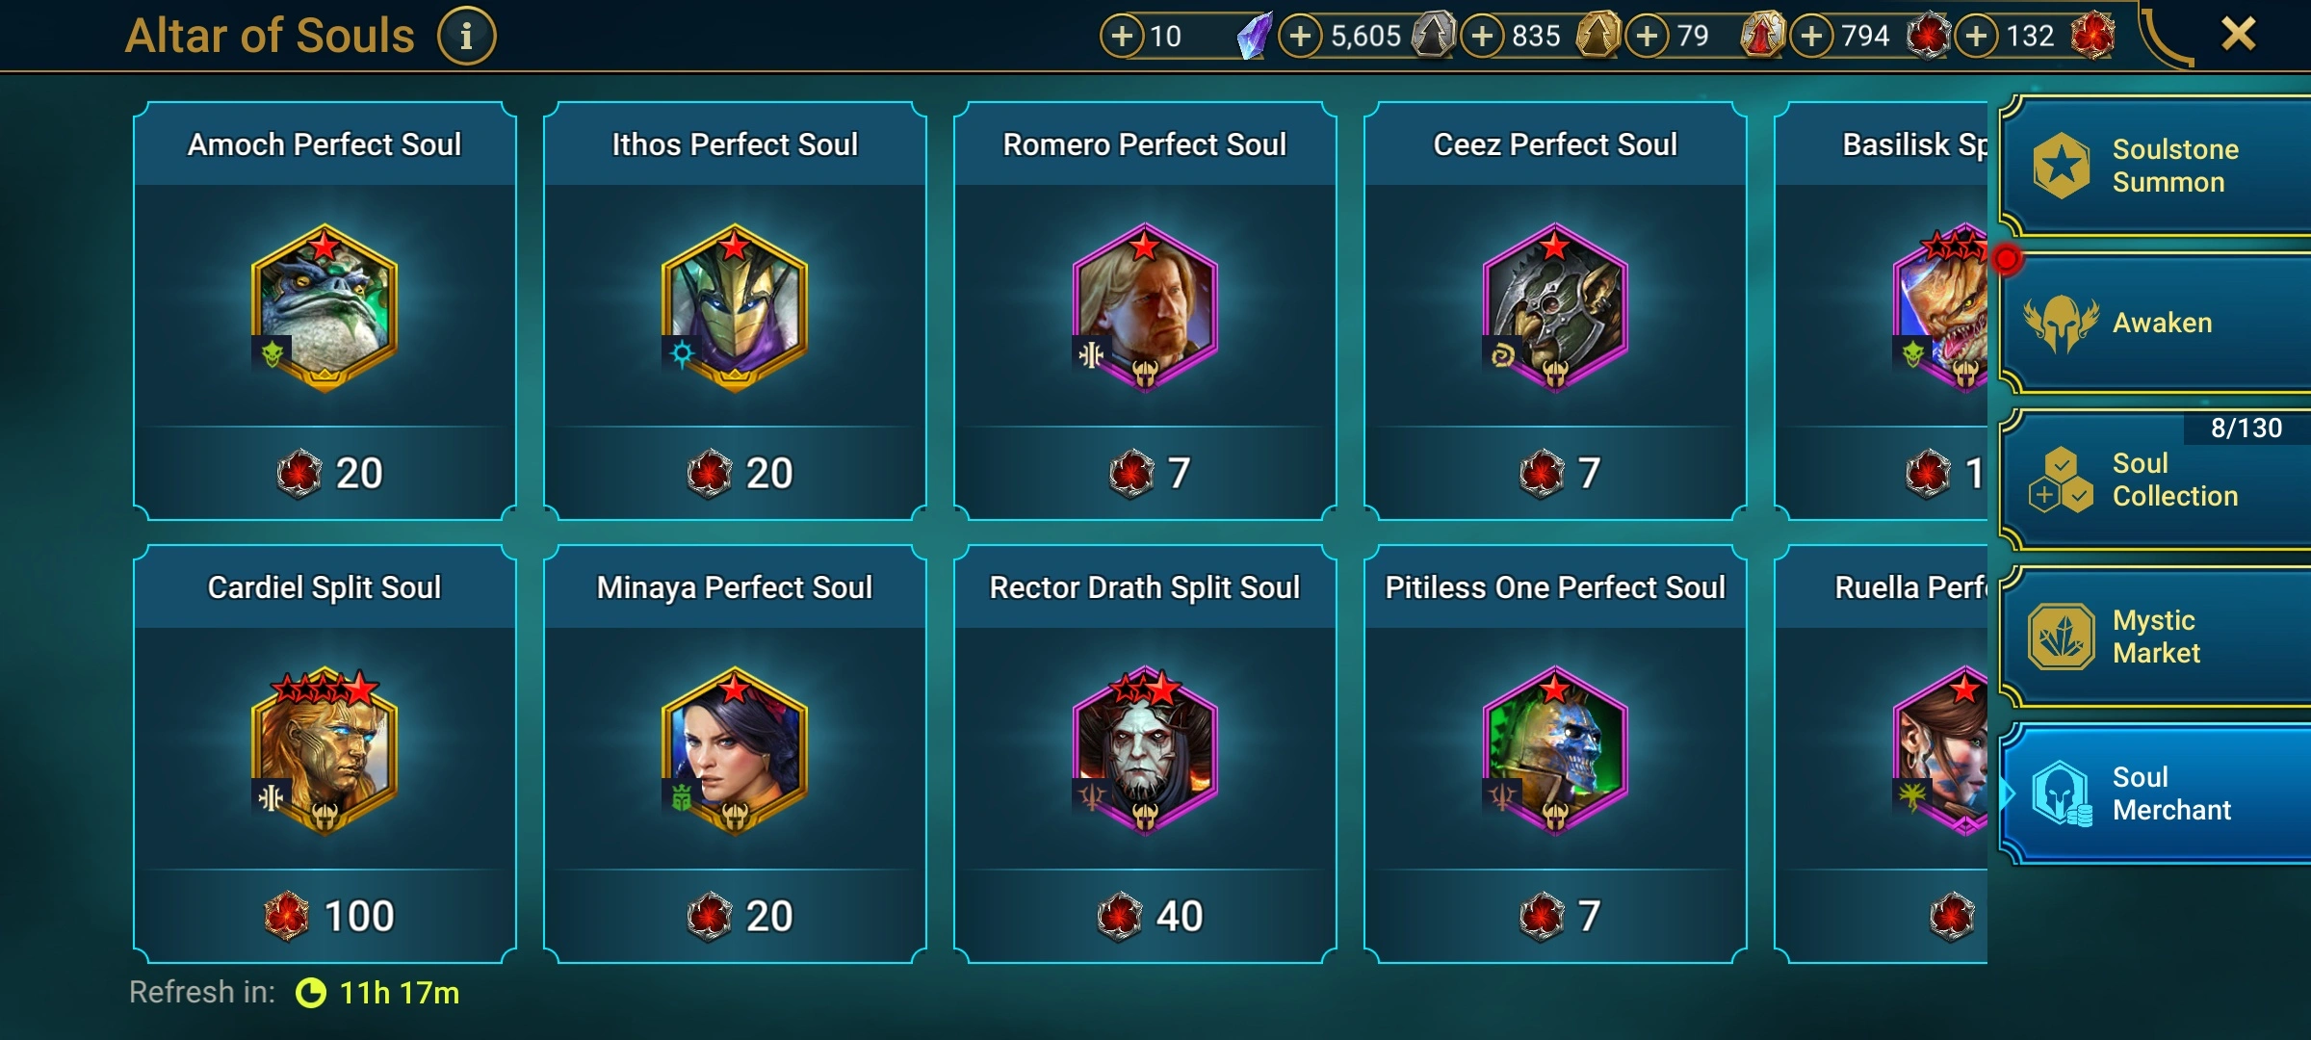
Task: Open the Soul Collection tab
Action: (x=2155, y=480)
